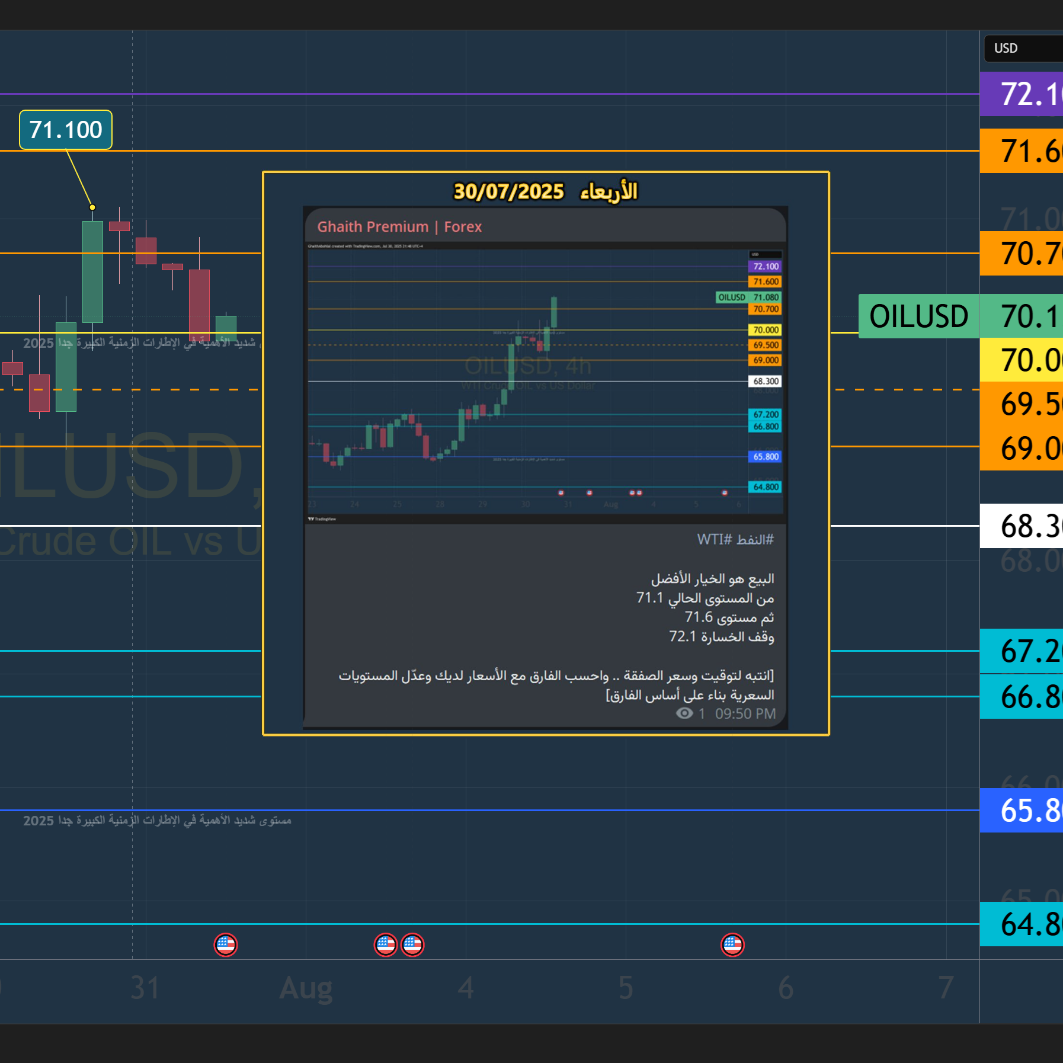The height and width of the screenshot is (1063, 1063).
Task: Click the embedded OILUSD 4h chart thumbnail
Action: click(527, 379)
